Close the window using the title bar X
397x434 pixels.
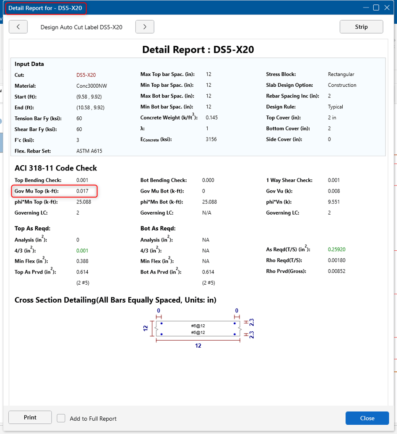pyautogui.click(x=387, y=7)
